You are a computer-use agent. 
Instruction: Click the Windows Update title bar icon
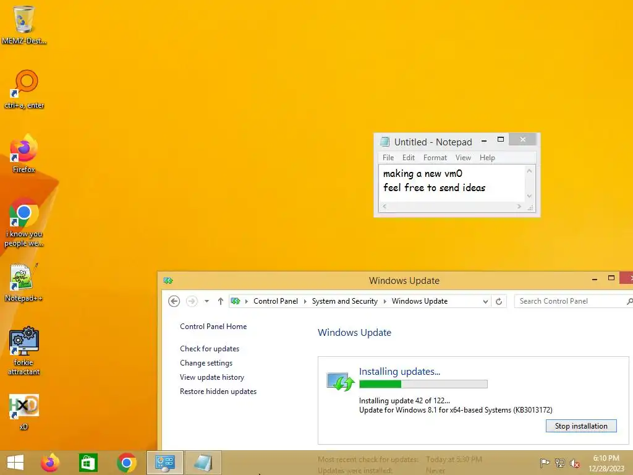point(168,280)
